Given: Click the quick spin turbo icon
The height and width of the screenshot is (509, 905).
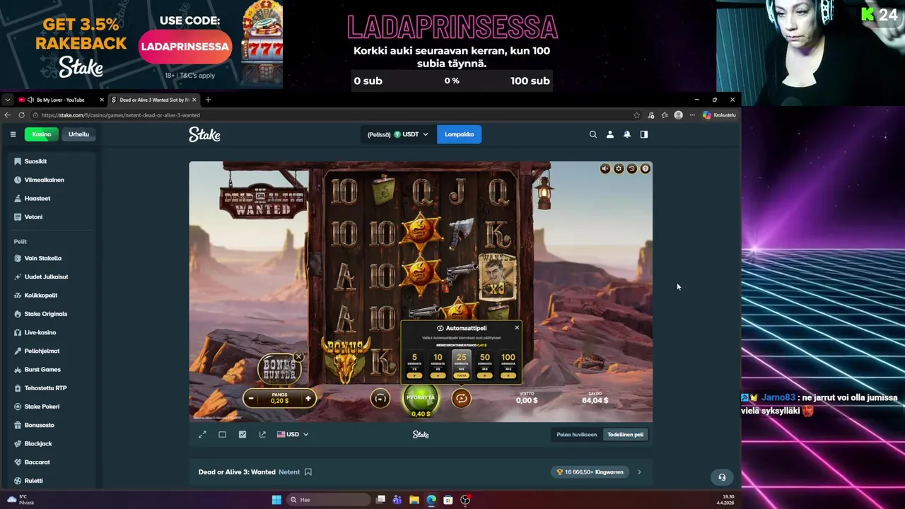Looking at the screenshot, I should coord(380,399).
